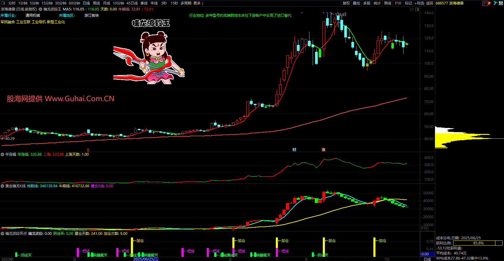Click the red 涨 marker on the chart
The height and width of the screenshot is (261, 504).
click(x=323, y=150)
